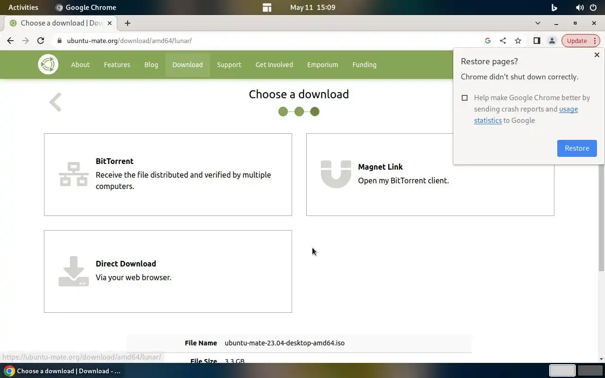The width and height of the screenshot is (605, 378).
Task: Click the 'Choose a download' heading
Action: tap(299, 94)
